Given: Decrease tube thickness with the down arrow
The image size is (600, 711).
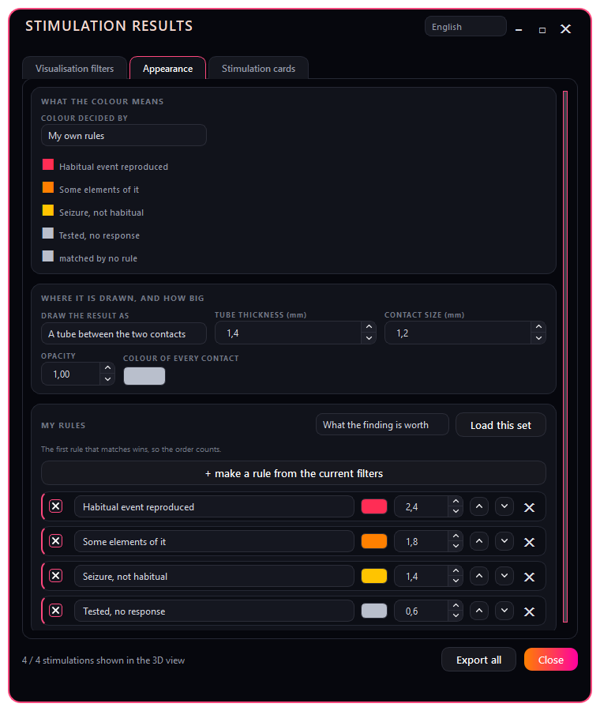Looking at the screenshot, I should [369, 338].
